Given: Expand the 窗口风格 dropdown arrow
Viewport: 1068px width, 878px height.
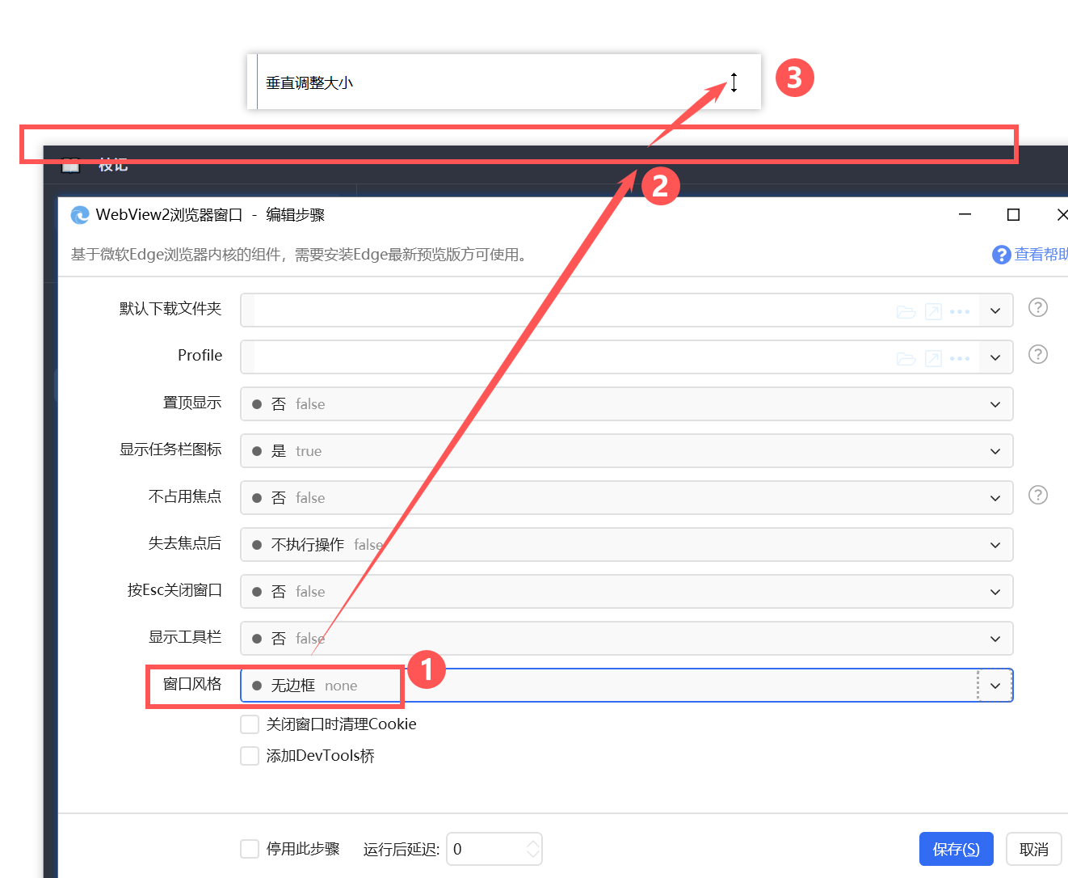Looking at the screenshot, I should pyautogui.click(x=995, y=686).
